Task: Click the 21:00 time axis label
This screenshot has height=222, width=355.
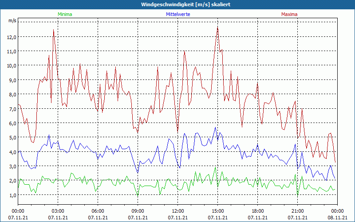Action: click(297, 211)
